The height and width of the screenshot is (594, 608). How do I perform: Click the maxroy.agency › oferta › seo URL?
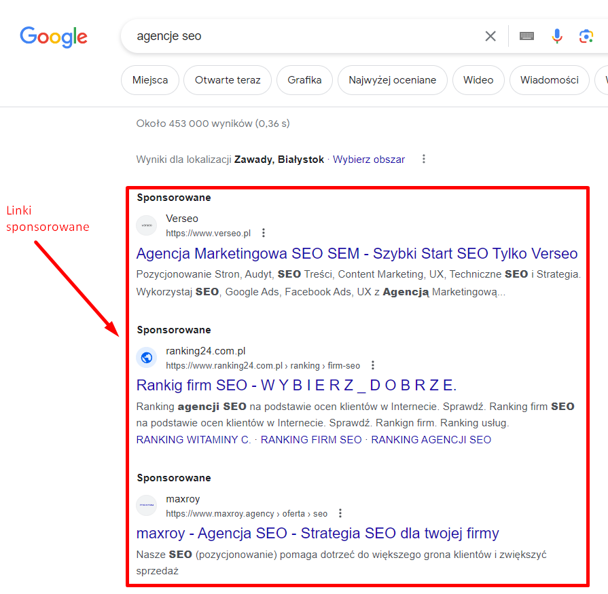247,513
